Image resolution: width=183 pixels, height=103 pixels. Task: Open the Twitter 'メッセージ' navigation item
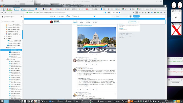[75, 16]
